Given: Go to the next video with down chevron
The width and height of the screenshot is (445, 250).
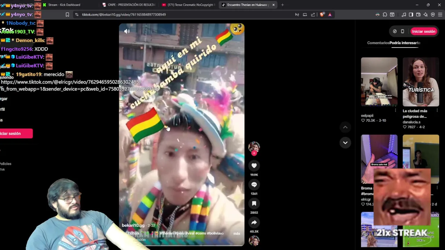Looking at the screenshot, I should [345, 143].
